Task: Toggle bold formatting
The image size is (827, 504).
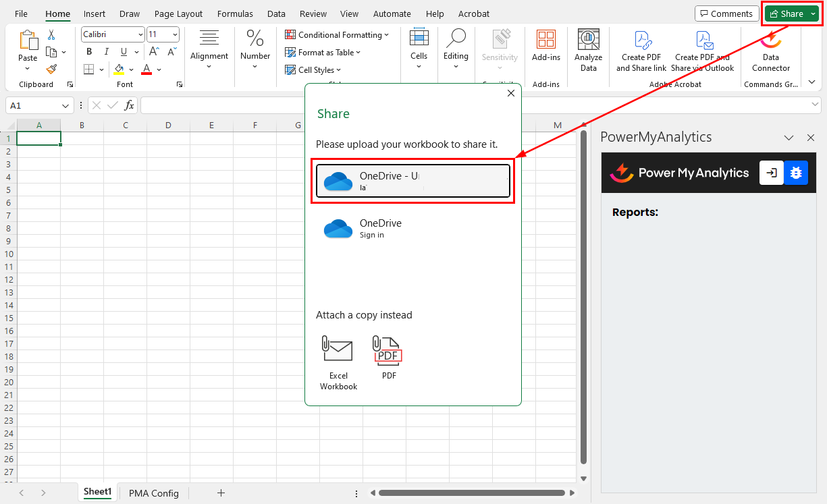Action: 89,52
